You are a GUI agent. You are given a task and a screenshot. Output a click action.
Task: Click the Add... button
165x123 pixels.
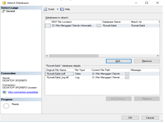pos(119,61)
